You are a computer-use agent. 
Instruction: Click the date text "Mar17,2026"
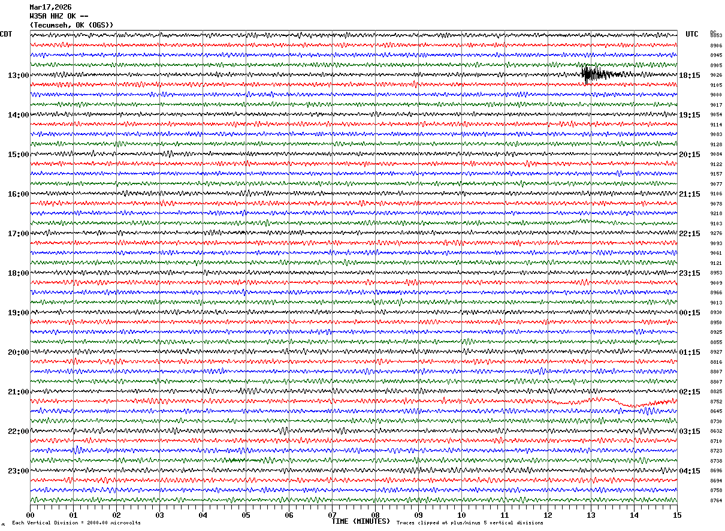pos(50,7)
